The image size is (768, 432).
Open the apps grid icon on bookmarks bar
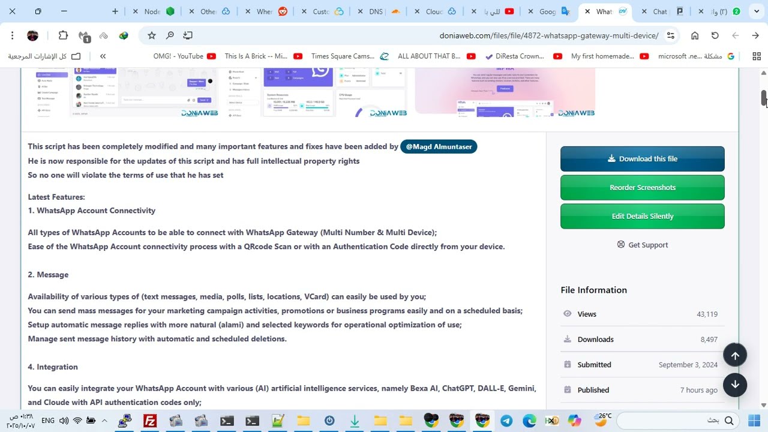757,56
